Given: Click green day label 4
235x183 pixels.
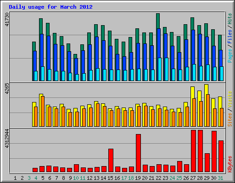Looking at the screenshot, I should (36, 178).
